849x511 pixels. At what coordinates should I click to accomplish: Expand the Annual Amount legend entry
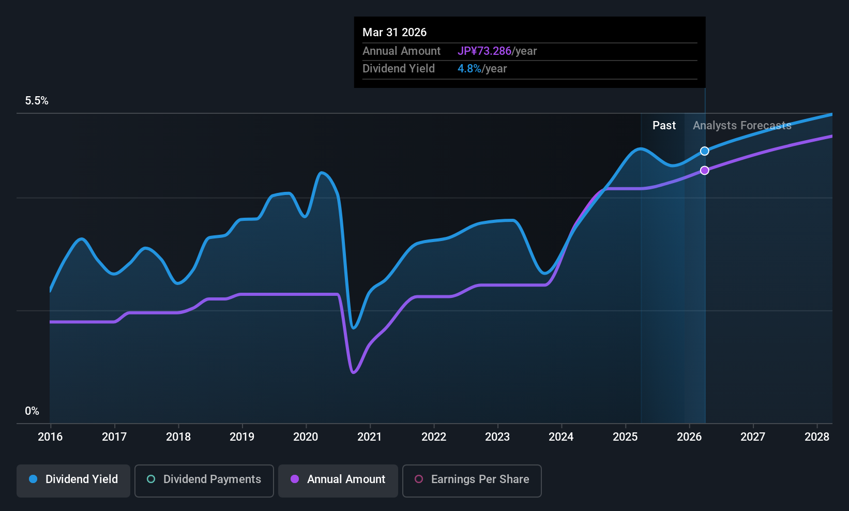pos(338,480)
